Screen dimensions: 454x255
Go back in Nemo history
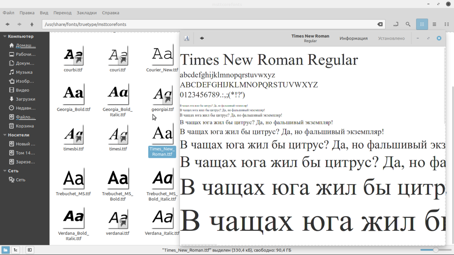(x=7, y=24)
